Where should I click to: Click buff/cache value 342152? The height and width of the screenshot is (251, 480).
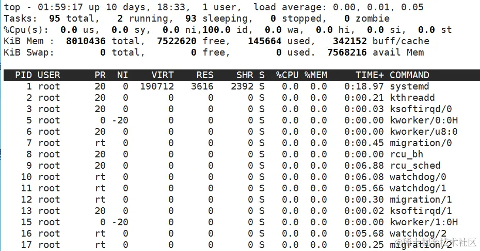click(x=349, y=41)
